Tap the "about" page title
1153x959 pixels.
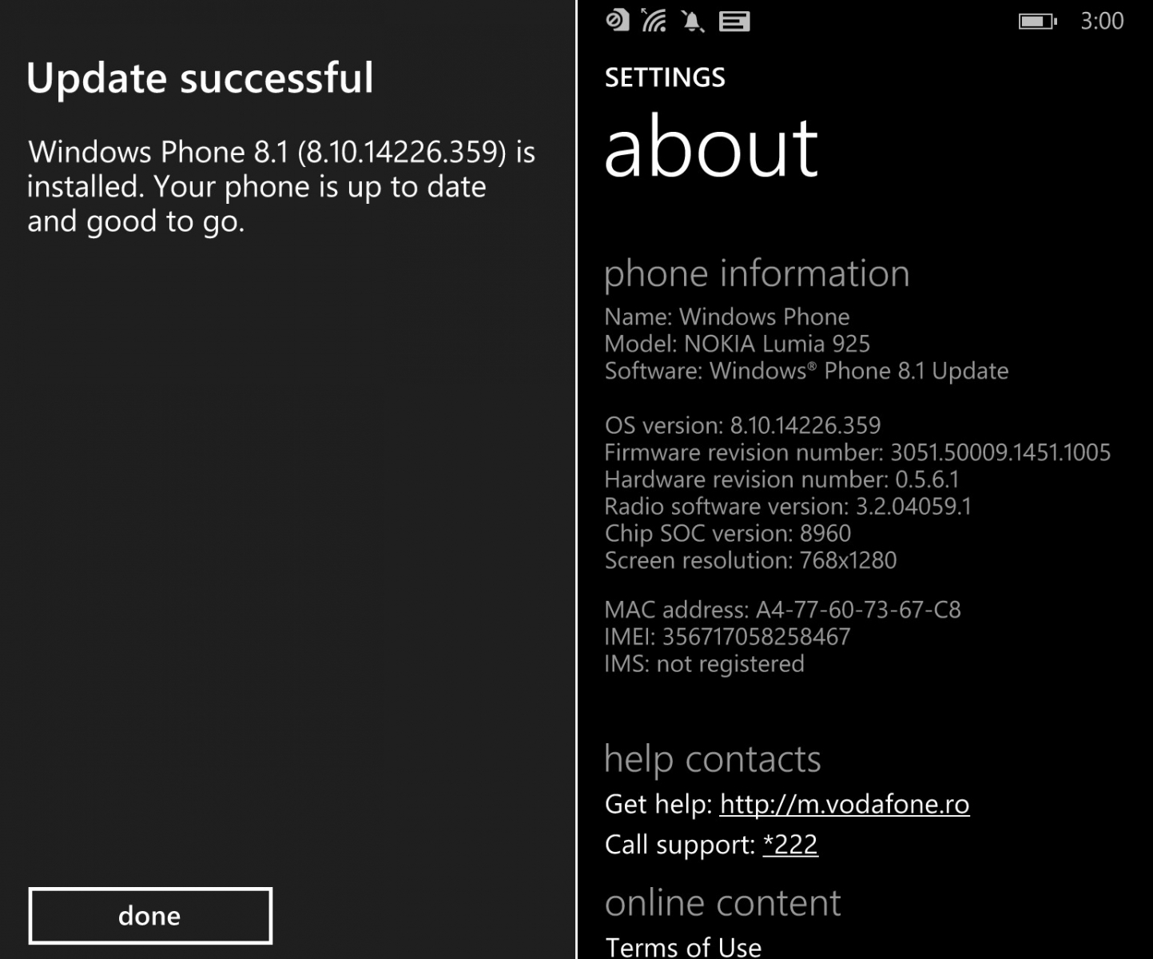[711, 147]
